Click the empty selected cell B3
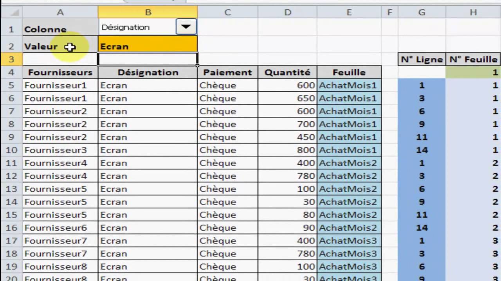 148,59
